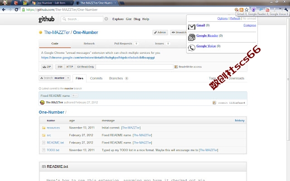Click the green padlock in the address bar

click(23, 10)
